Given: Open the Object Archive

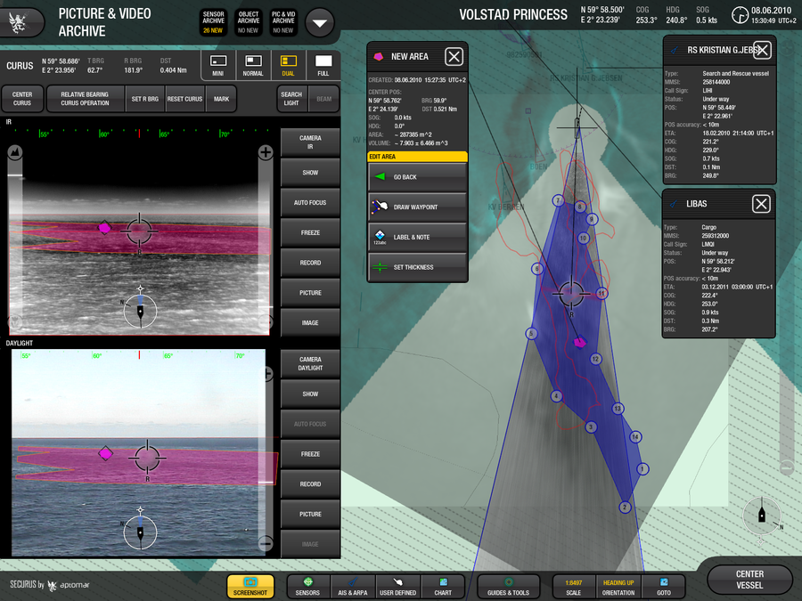Looking at the screenshot, I should pyautogui.click(x=249, y=22).
